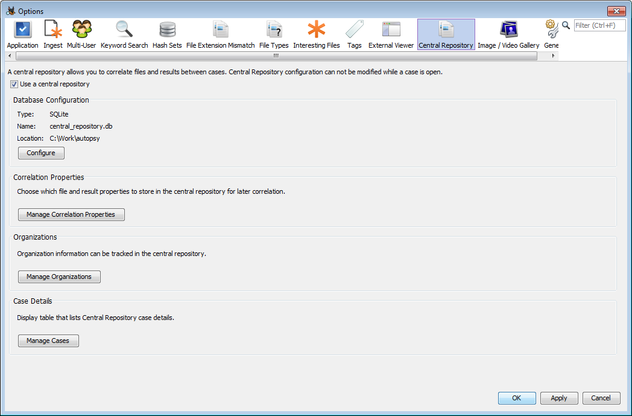The width and height of the screenshot is (632, 416).
Task: Disable the Use a central repository checkbox
Action: [x=13, y=84]
